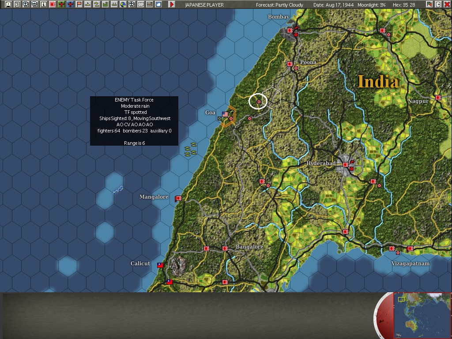Select the Chinese flag beside Calicut label
Viewport: 452px width, 339px height.
pyautogui.click(x=160, y=265)
